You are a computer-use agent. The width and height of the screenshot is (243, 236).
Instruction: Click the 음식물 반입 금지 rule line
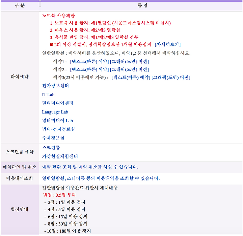94,37
